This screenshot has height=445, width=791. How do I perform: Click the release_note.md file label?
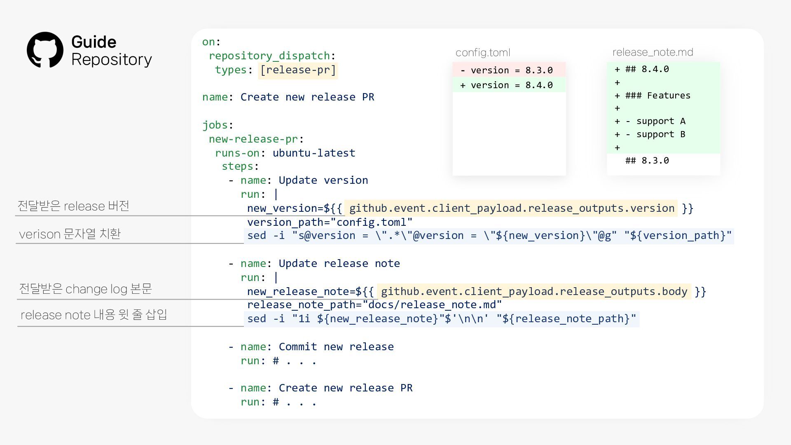click(653, 52)
